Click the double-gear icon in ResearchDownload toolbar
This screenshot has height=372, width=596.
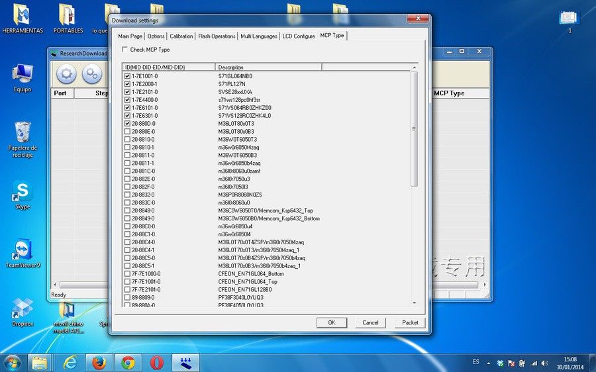tap(91, 73)
